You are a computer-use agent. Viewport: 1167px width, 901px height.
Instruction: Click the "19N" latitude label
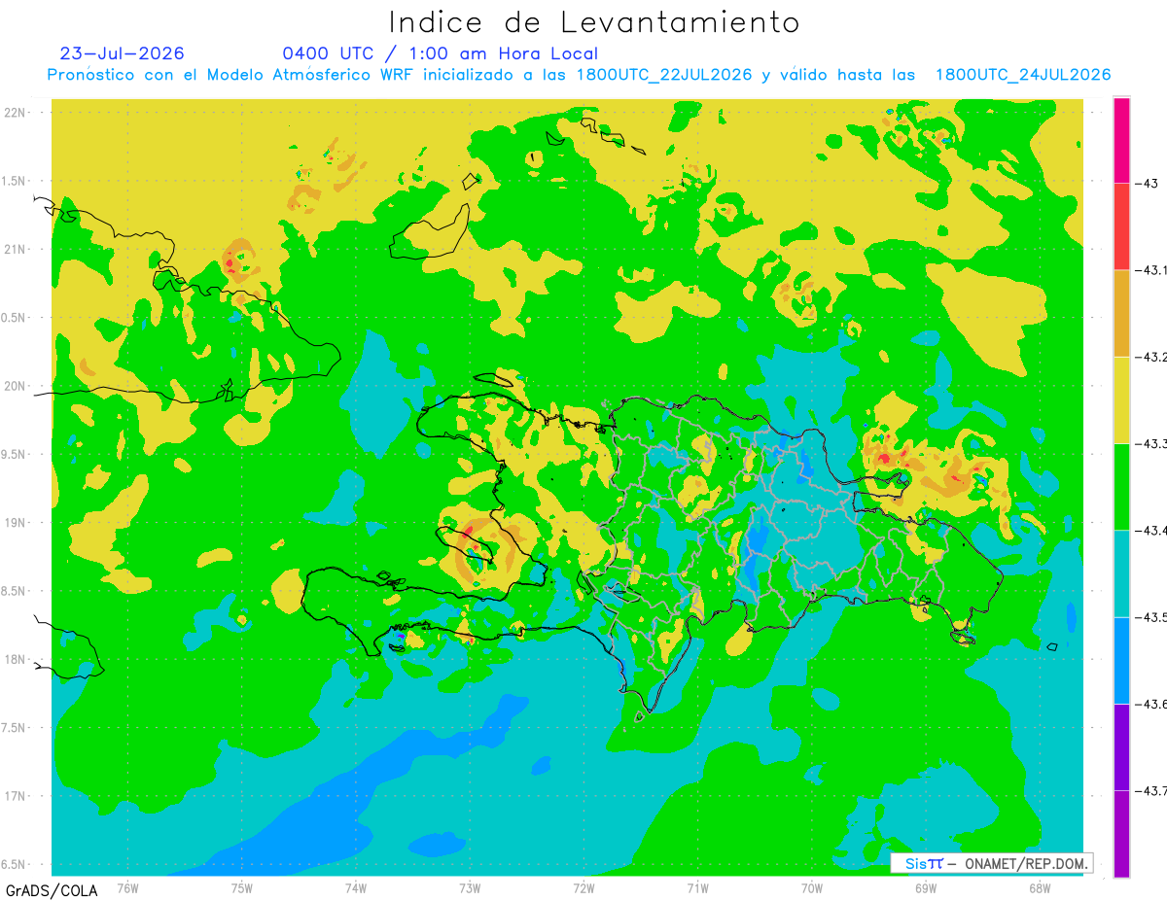[x=16, y=523]
